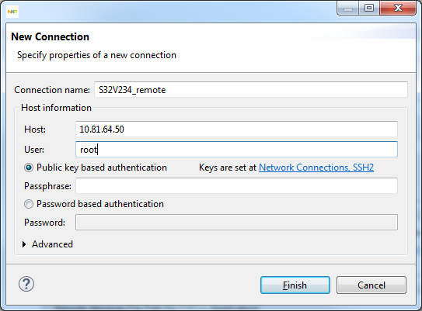The height and width of the screenshot is (311, 422).
Task: Minimize the New Connection dialog window
Action: coord(347,9)
